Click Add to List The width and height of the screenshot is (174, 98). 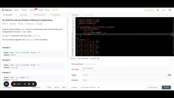tap(30, 24)
